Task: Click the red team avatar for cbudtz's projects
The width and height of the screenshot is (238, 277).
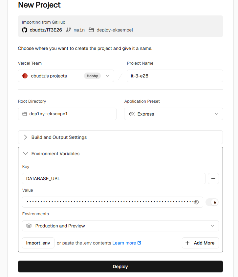Action: (x=25, y=76)
